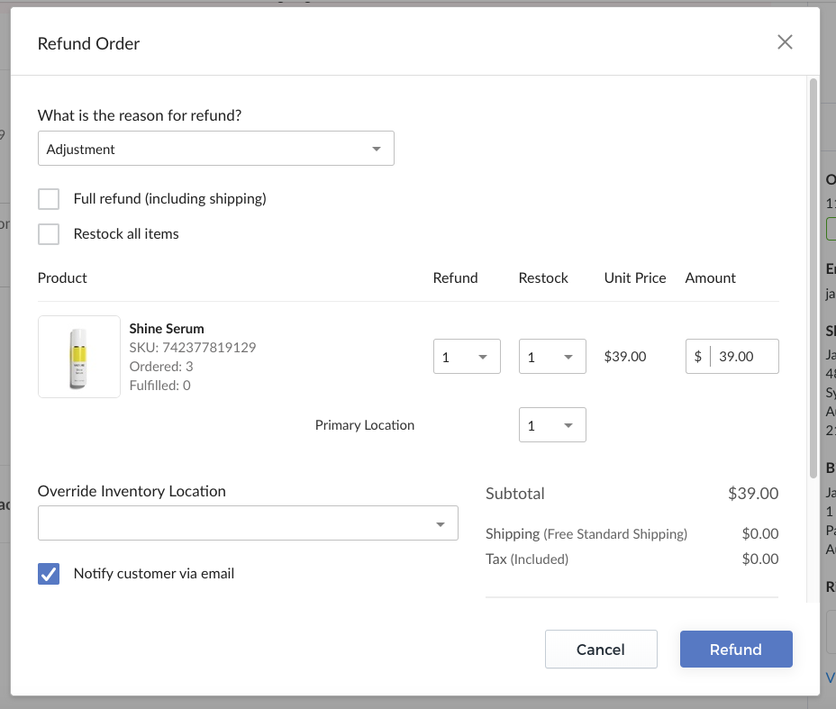Enable Restock all items checkbox
The width and height of the screenshot is (836, 709).
(49, 234)
